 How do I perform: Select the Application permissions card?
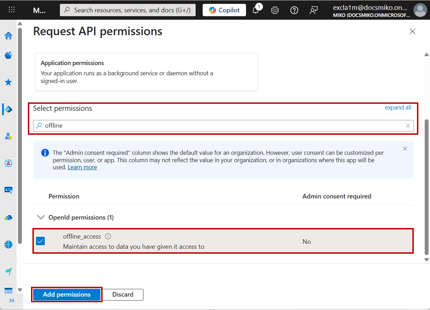(146, 72)
